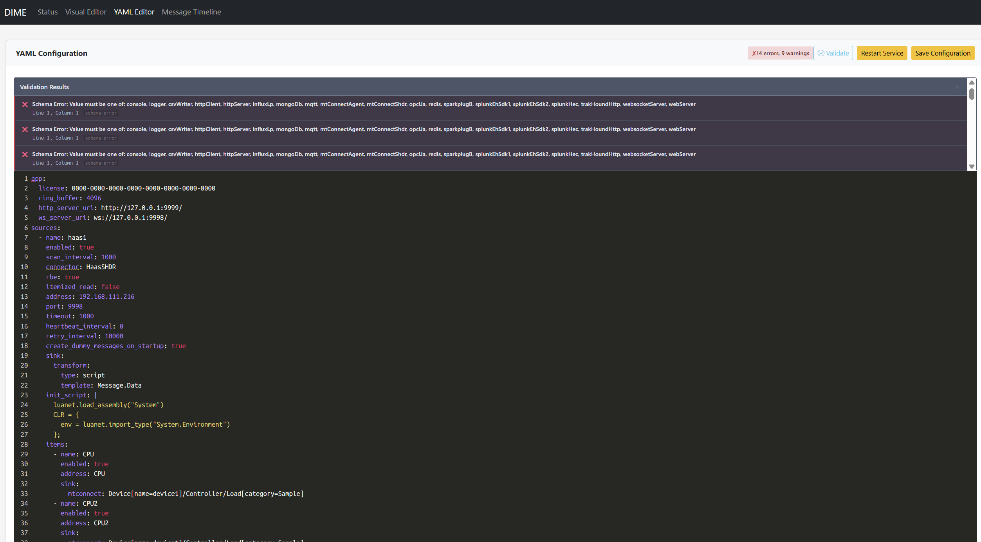
Task: Click the Validation Results header title
Action: [44, 87]
